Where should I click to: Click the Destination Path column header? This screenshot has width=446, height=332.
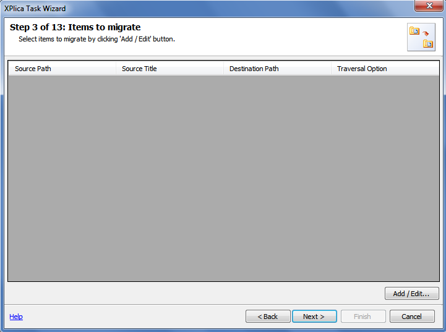coord(277,69)
